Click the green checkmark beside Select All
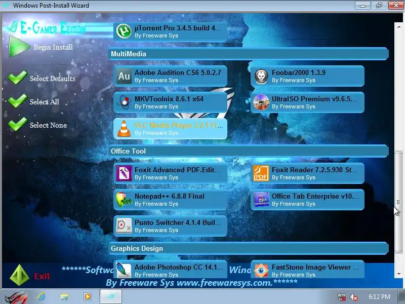The width and height of the screenshot is (405, 304). (18, 101)
